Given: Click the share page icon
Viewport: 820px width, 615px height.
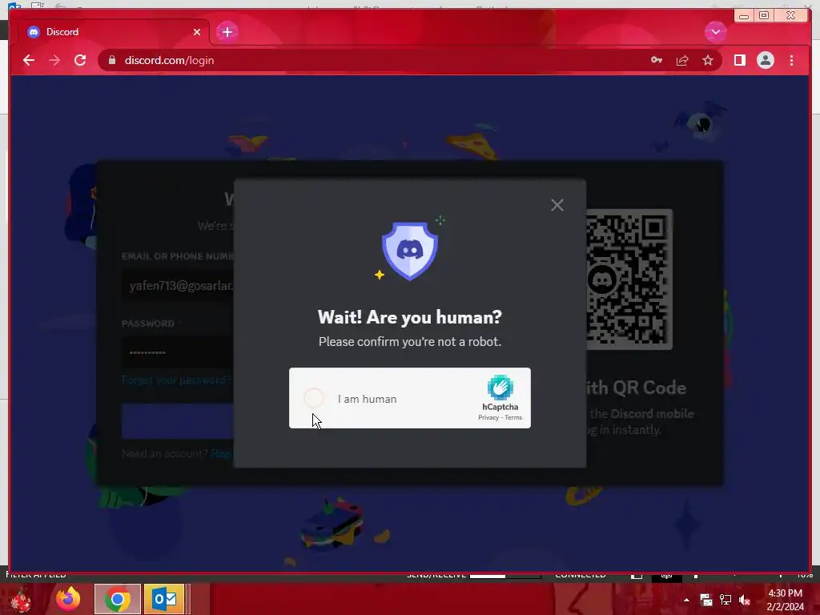Looking at the screenshot, I should [682, 60].
